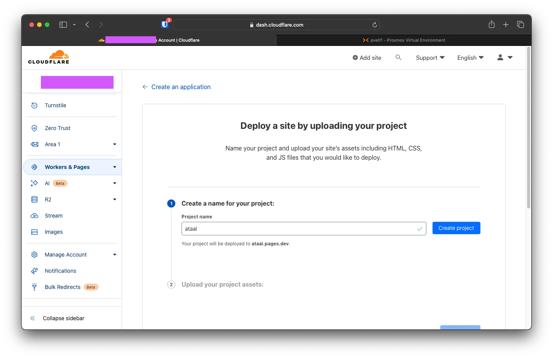Click the Safari share icon
This screenshot has height=358, width=553.
click(492, 24)
